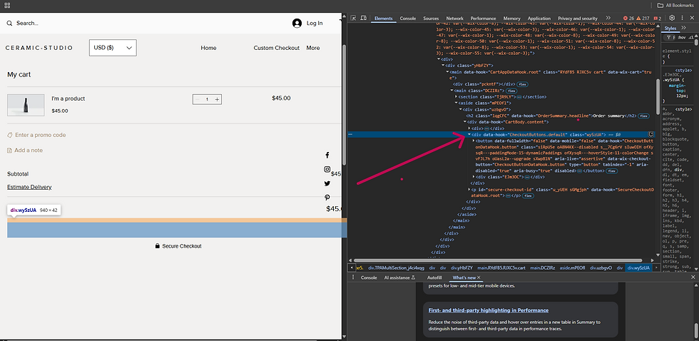Show more DevTools panel tabs
Viewport: 699px width, 341px height.
[608, 19]
